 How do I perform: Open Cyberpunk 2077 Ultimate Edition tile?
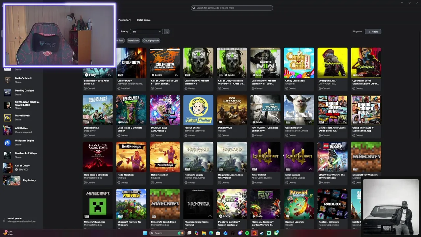pos(366,69)
